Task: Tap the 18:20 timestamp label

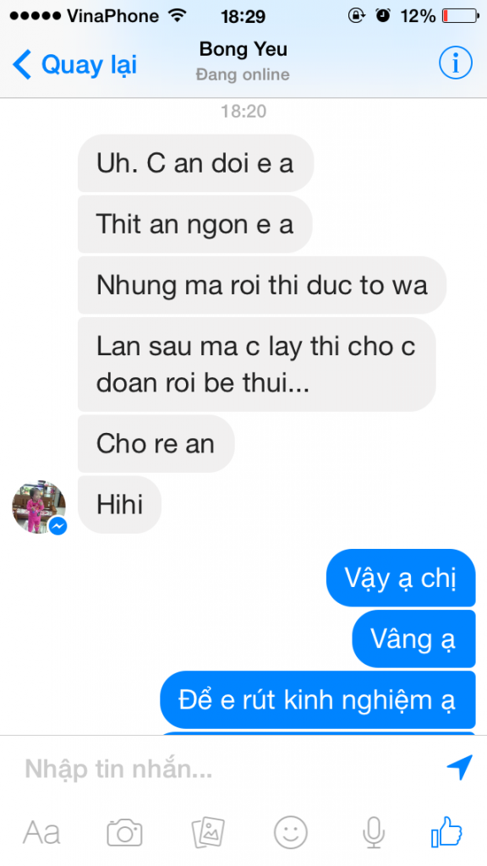Action: point(243,111)
